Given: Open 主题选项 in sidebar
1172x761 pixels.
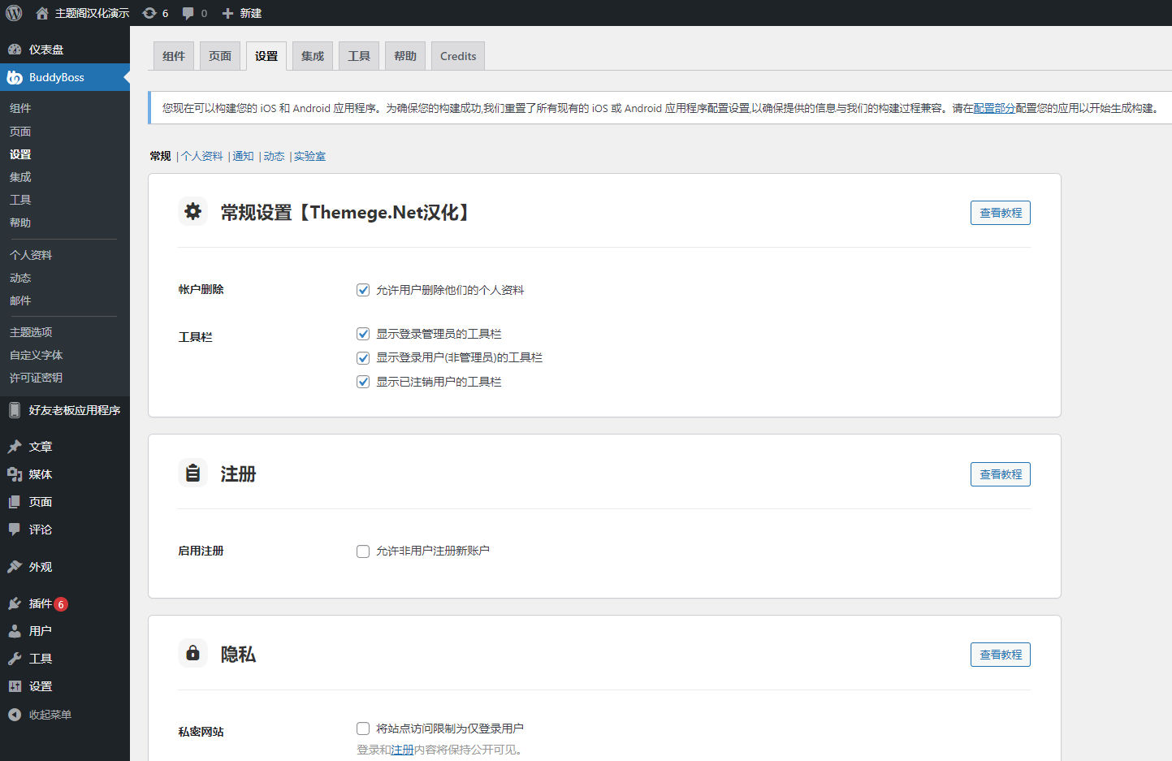Looking at the screenshot, I should 31,332.
